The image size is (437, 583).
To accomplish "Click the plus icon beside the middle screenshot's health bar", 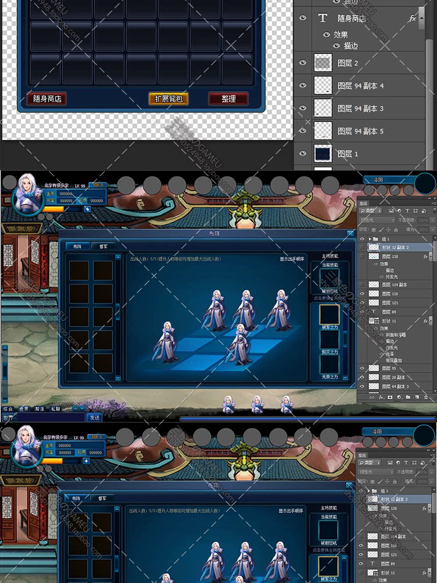I will (x=87, y=209).
